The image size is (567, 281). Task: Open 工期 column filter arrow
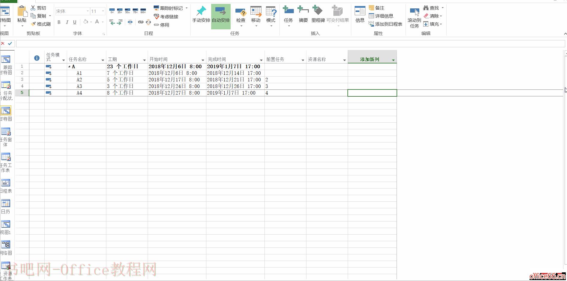pyautogui.click(x=144, y=60)
